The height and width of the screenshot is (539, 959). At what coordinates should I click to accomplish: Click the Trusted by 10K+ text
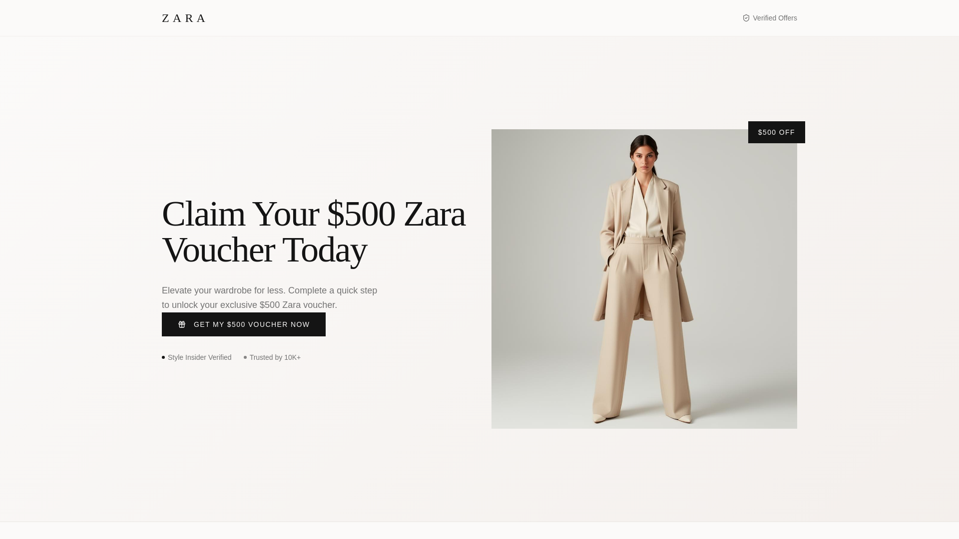pyautogui.click(x=275, y=357)
